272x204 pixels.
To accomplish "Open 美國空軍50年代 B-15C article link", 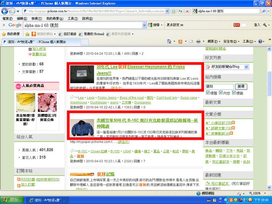I will (x=147, y=123).
